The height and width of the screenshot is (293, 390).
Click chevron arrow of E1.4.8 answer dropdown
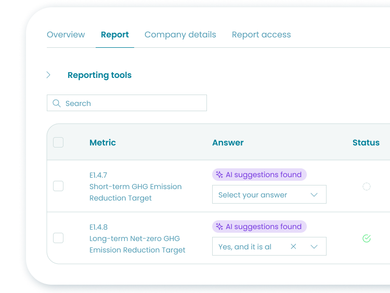pyautogui.click(x=314, y=247)
